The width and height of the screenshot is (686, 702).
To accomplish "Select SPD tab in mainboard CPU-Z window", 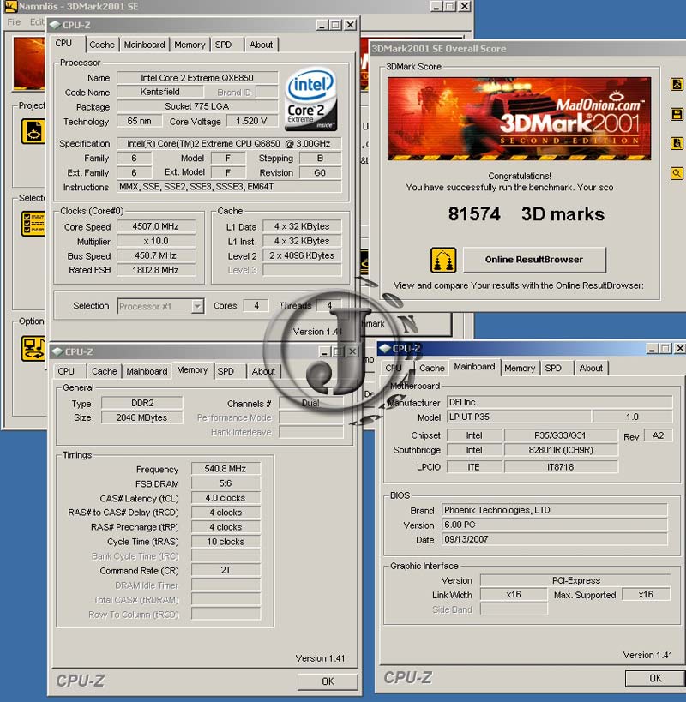I will click(553, 368).
